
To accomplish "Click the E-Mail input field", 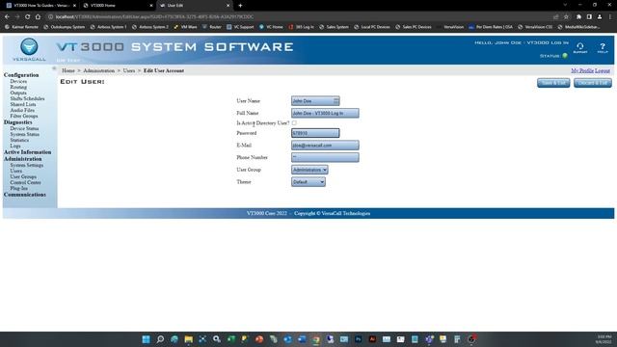I will [325, 146].
